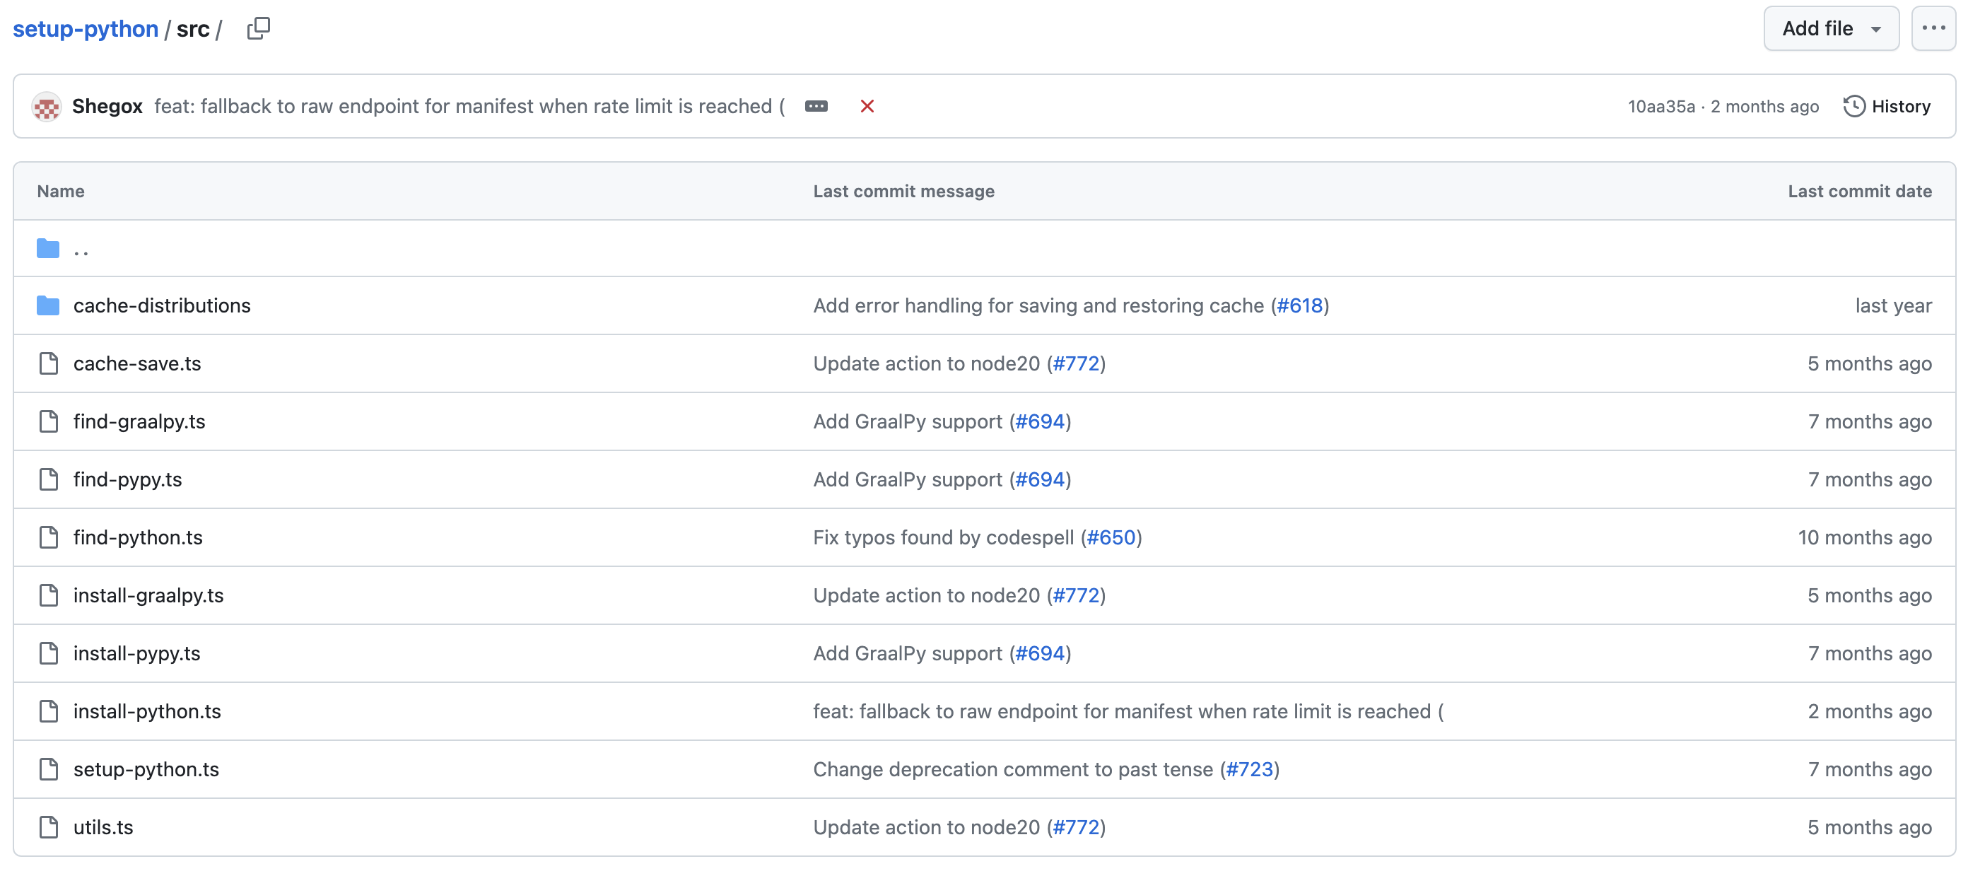Open pull request #723 link
Viewport: 1968px width, 871px height.
(x=1249, y=768)
